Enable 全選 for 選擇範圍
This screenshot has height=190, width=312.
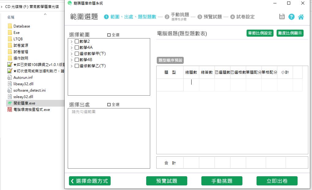[109, 35]
